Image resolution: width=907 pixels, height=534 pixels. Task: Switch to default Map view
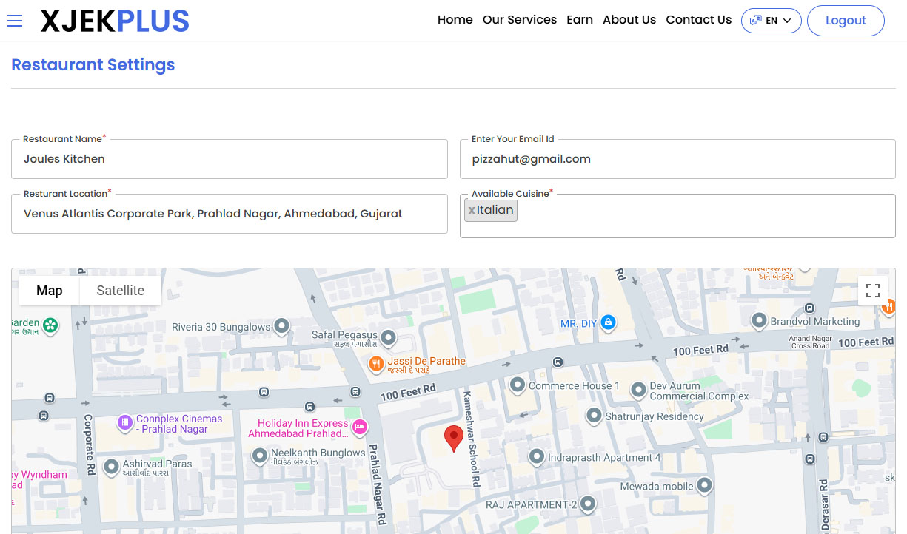click(x=50, y=291)
